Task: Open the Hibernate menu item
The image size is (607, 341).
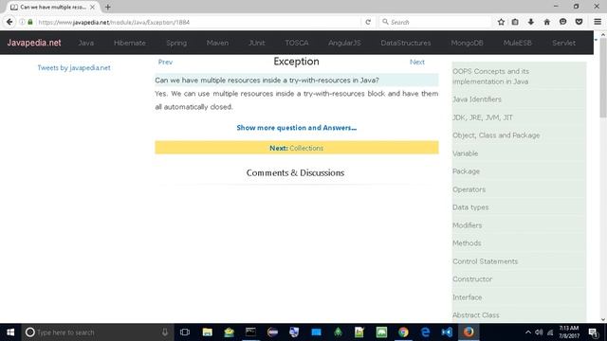Action: click(130, 43)
